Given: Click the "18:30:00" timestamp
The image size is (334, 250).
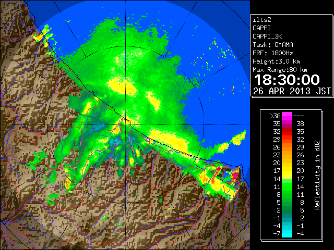Looking at the screenshot, I should pyautogui.click(x=287, y=80).
